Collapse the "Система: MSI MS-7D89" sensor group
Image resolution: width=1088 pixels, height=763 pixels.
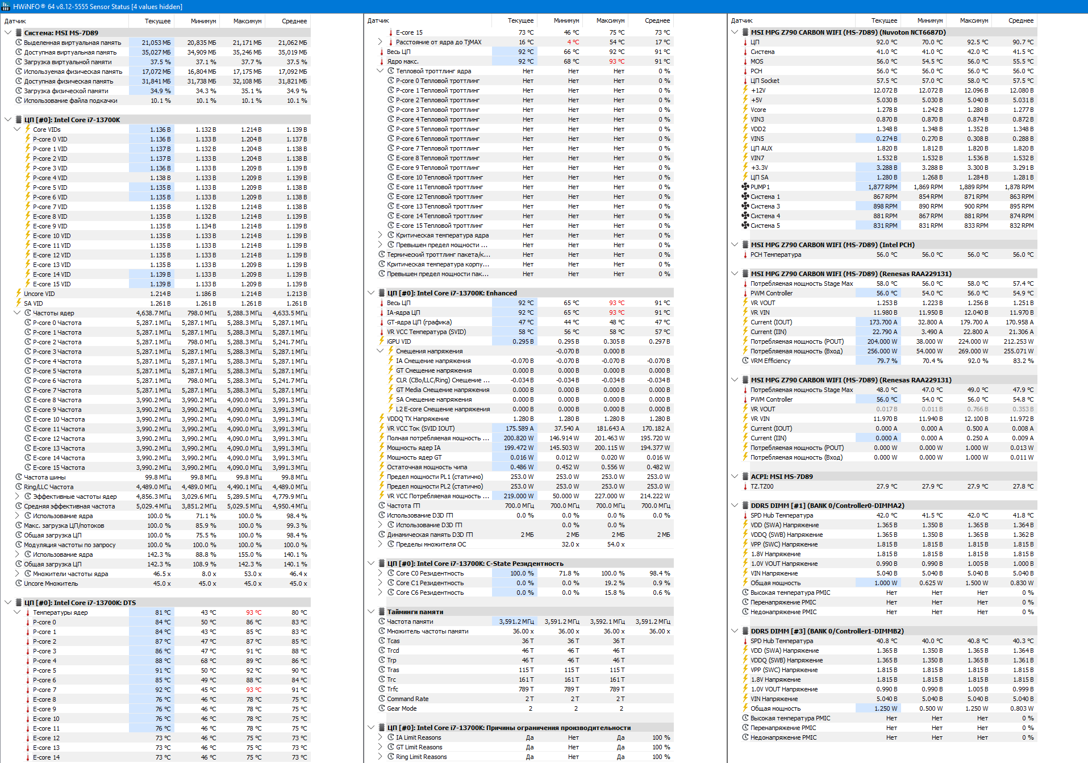(8, 33)
